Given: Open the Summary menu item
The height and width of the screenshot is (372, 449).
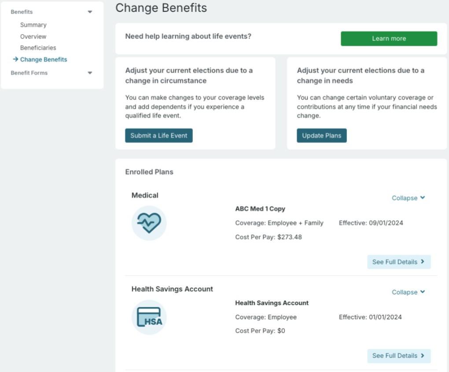Looking at the screenshot, I should point(33,25).
